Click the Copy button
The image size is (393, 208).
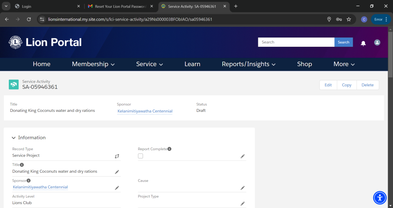point(347,85)
